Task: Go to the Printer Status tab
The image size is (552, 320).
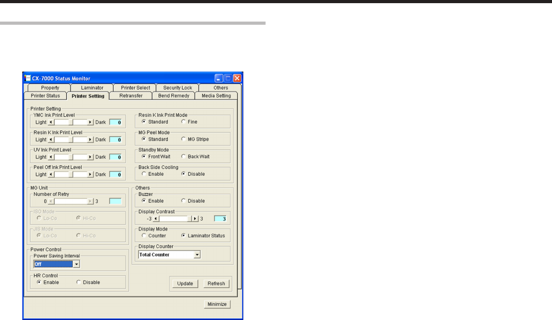Action: click(45, 96)
